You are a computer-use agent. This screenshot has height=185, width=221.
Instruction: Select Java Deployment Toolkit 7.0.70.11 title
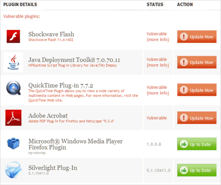click(74, 60)
